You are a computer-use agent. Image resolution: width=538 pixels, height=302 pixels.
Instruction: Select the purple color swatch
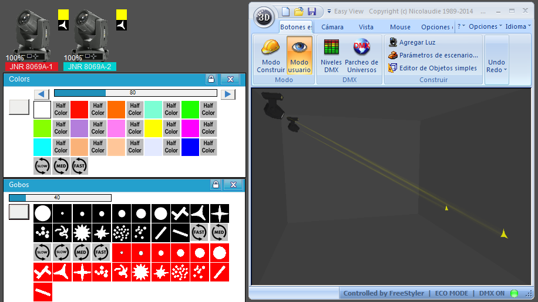pos(79,128)
